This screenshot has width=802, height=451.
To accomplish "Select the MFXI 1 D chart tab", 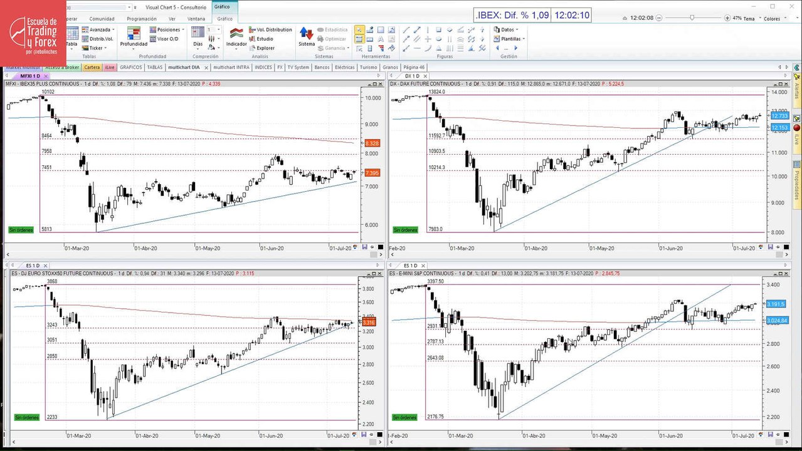I will pyautogui.click(x=29, y=76).
